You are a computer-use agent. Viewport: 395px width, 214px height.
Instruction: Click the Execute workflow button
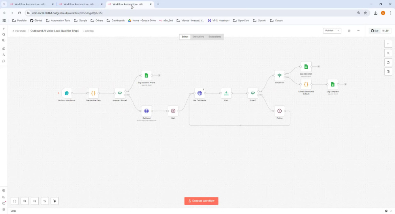[x=201, y=201]
